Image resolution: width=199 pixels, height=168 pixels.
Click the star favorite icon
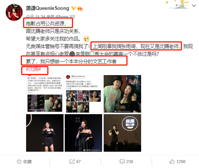(19, 162)
